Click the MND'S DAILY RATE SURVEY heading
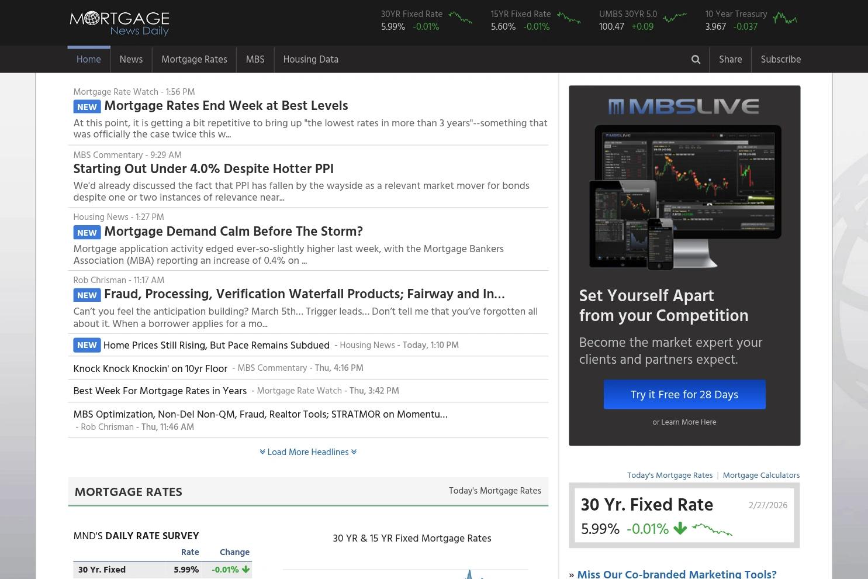This screenshot has height=579, width=868. 136,536
